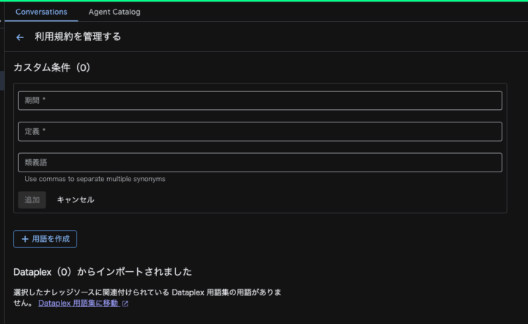Click into the 定義 input field
The height and width of the screenshot is (324, 528).
[x=260, y=131]
